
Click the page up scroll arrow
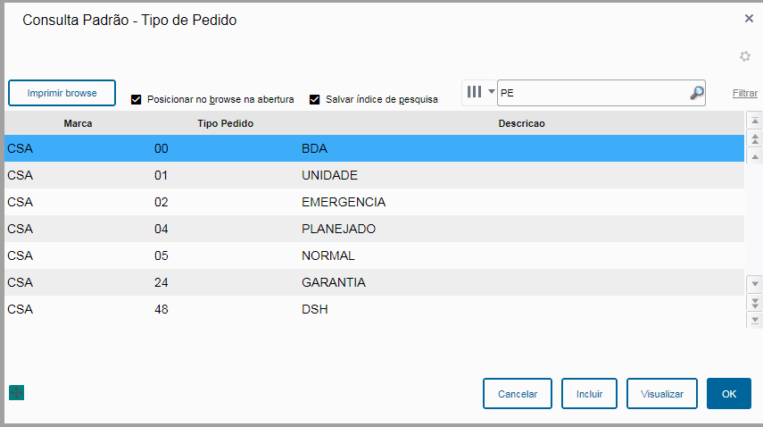[x=755, y=138]
